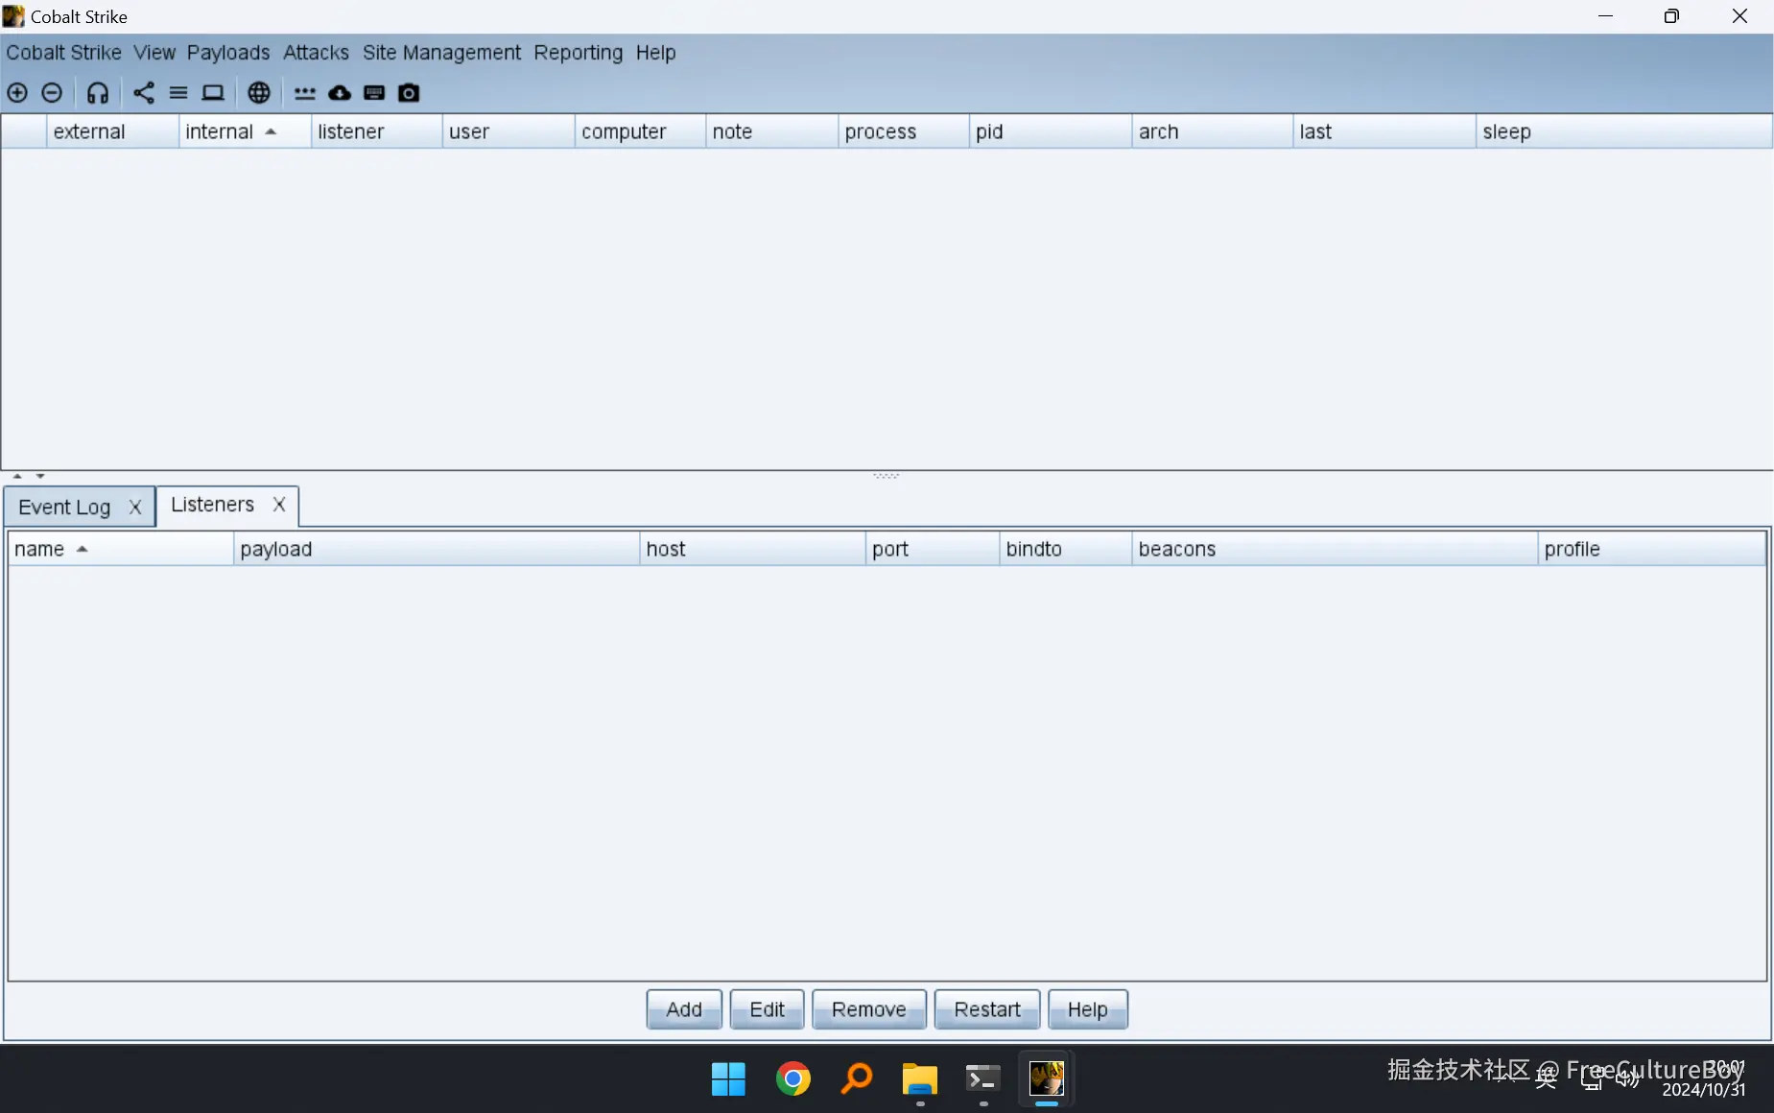1774x1113 pixels.
Task: Open the Payloads menu
Action: (228, 53)
